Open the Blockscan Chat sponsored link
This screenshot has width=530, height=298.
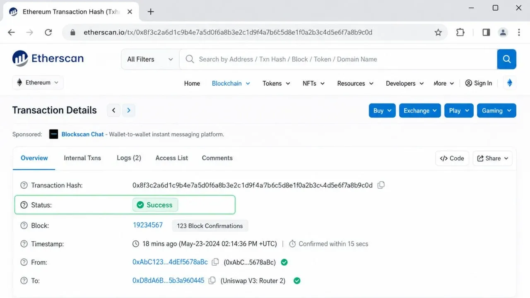pos(82,134)
